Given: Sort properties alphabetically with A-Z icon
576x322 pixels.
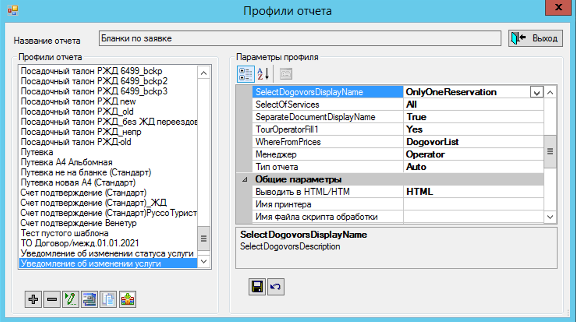Looking at the screenshot, I should pyautogui.click(x=263, y=74).
